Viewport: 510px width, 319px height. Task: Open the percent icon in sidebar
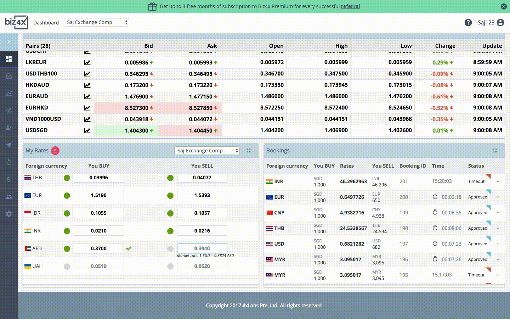(x=9, y=111)
